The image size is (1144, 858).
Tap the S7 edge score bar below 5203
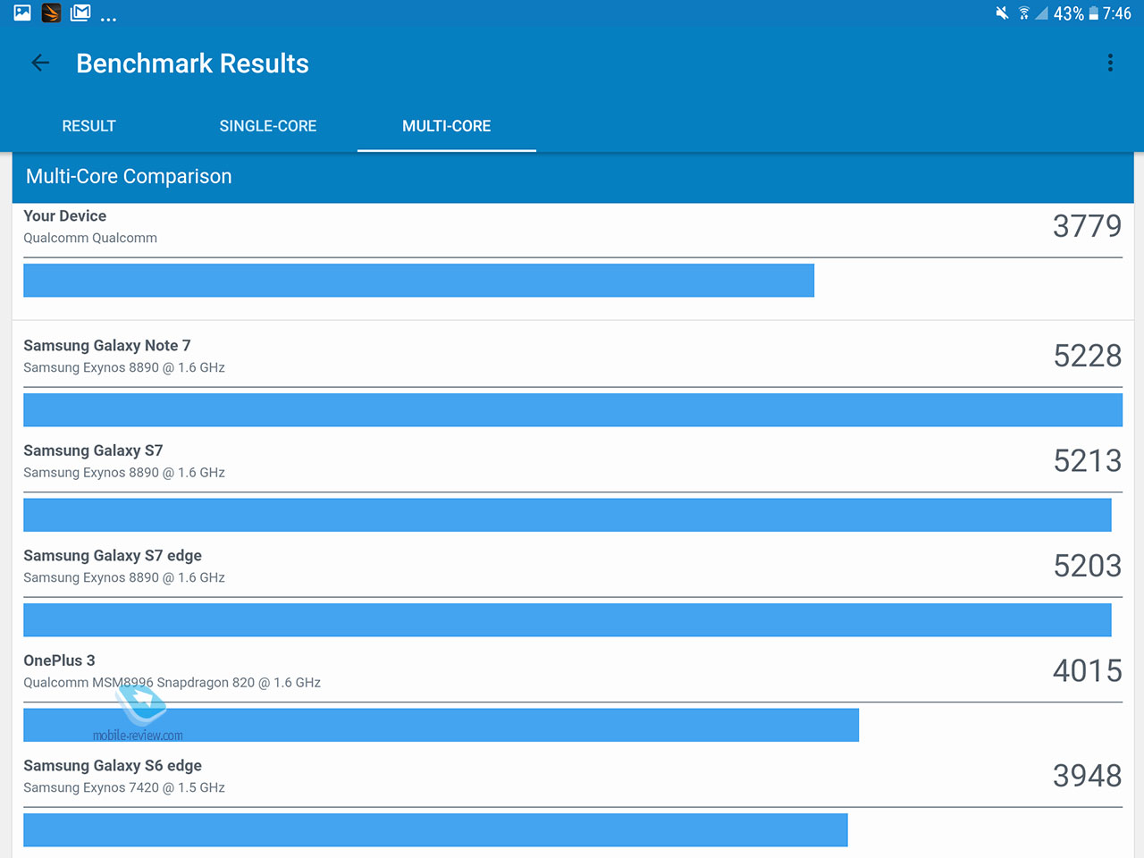568,619
